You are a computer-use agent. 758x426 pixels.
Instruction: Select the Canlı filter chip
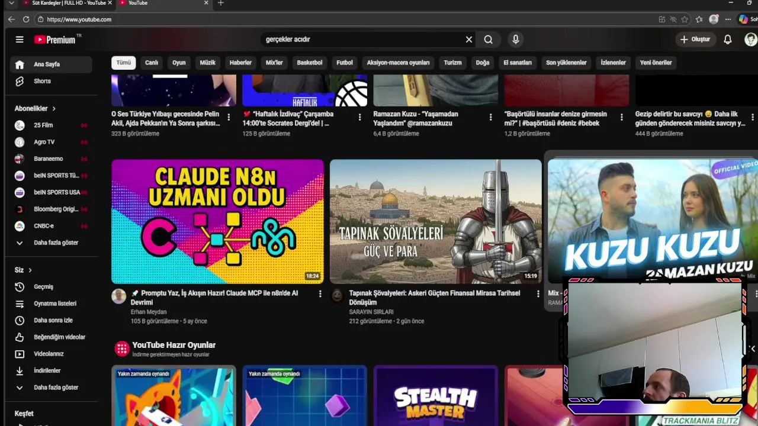point(152,63)
